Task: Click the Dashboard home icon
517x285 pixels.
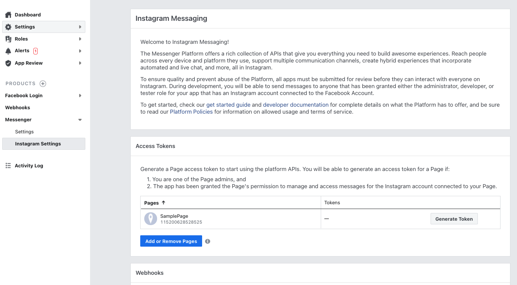Action: coord(8,15)
